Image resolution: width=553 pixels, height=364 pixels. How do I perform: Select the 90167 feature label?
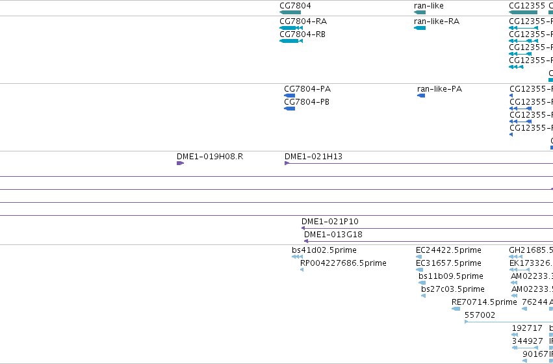(535, 354)
